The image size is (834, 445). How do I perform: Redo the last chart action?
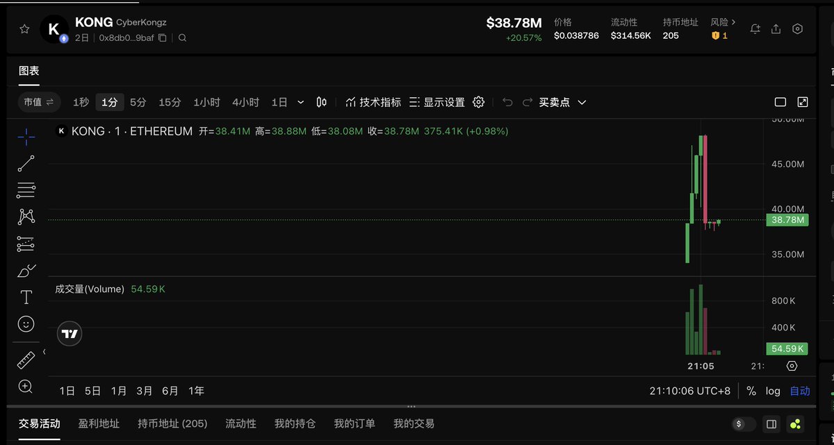coord(528,102)
